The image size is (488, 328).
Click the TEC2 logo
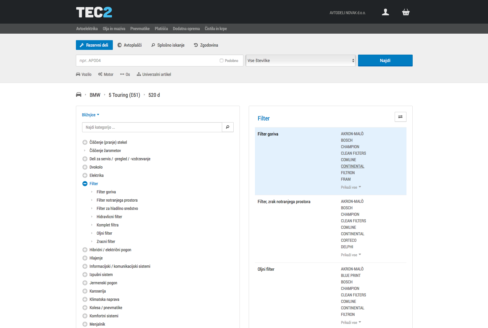94,12
